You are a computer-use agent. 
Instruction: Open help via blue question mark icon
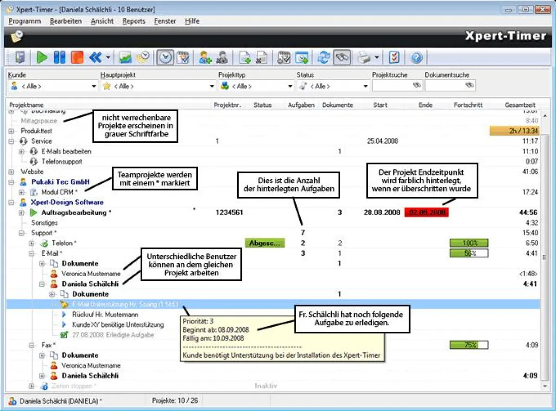click(417, 57)
